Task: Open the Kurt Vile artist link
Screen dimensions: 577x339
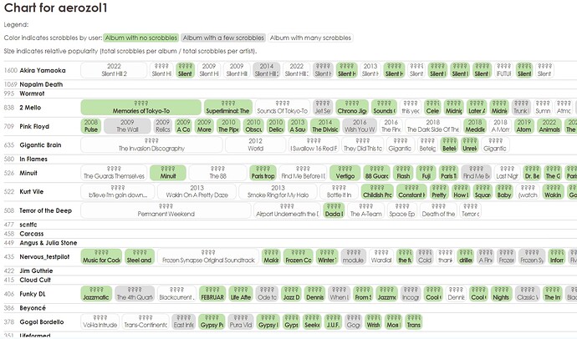Action: 31,191
